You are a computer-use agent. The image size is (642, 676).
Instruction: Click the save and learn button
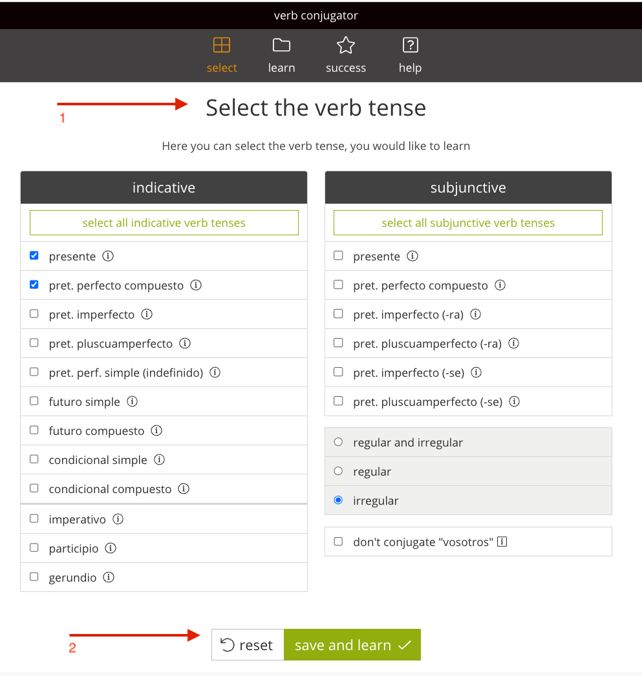coord(352,644)
